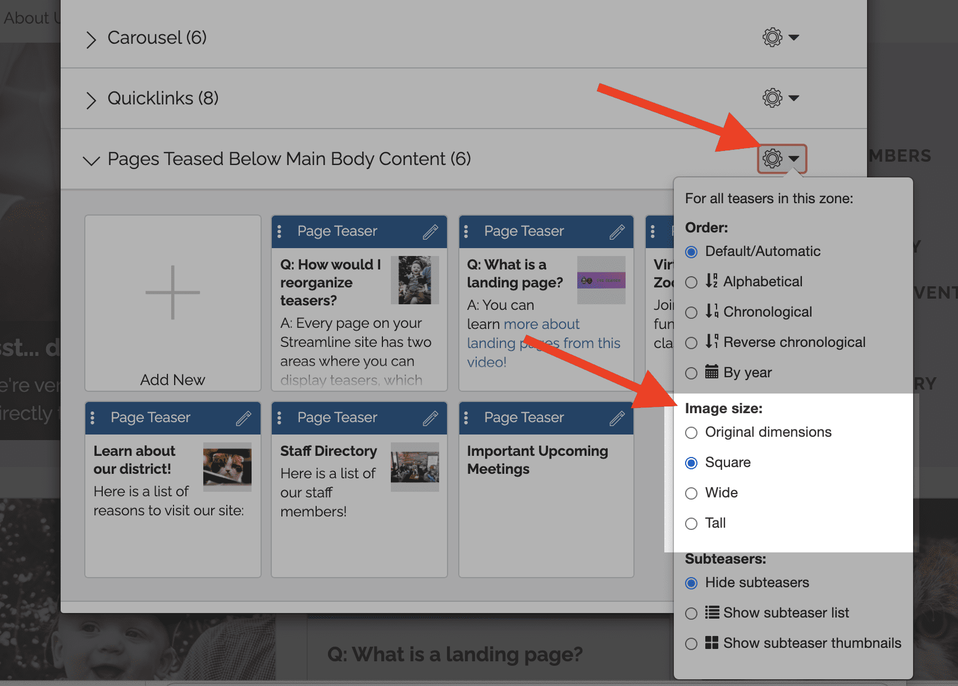Screen dimensions: 958x686
Task: Click the subteaser list icon
Action: pos(711,612)
